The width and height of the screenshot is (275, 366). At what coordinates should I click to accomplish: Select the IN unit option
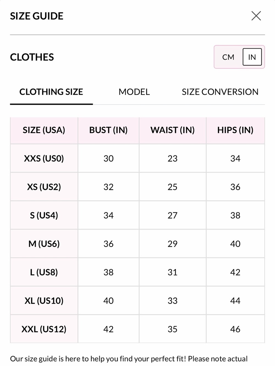252,57
